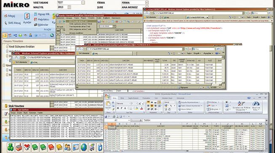Click the green ball icon in Mikro toolbar
This screenshot has height=153, width=275.
(20, 36)
